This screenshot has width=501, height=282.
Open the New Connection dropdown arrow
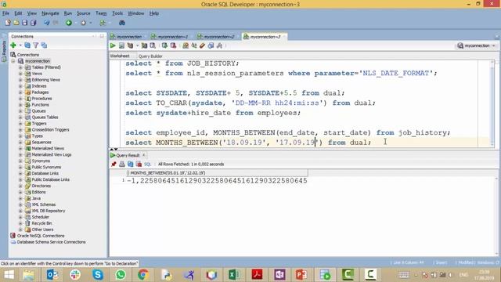20,45
